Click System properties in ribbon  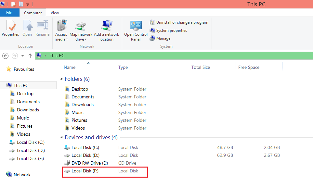pos(168,31)
